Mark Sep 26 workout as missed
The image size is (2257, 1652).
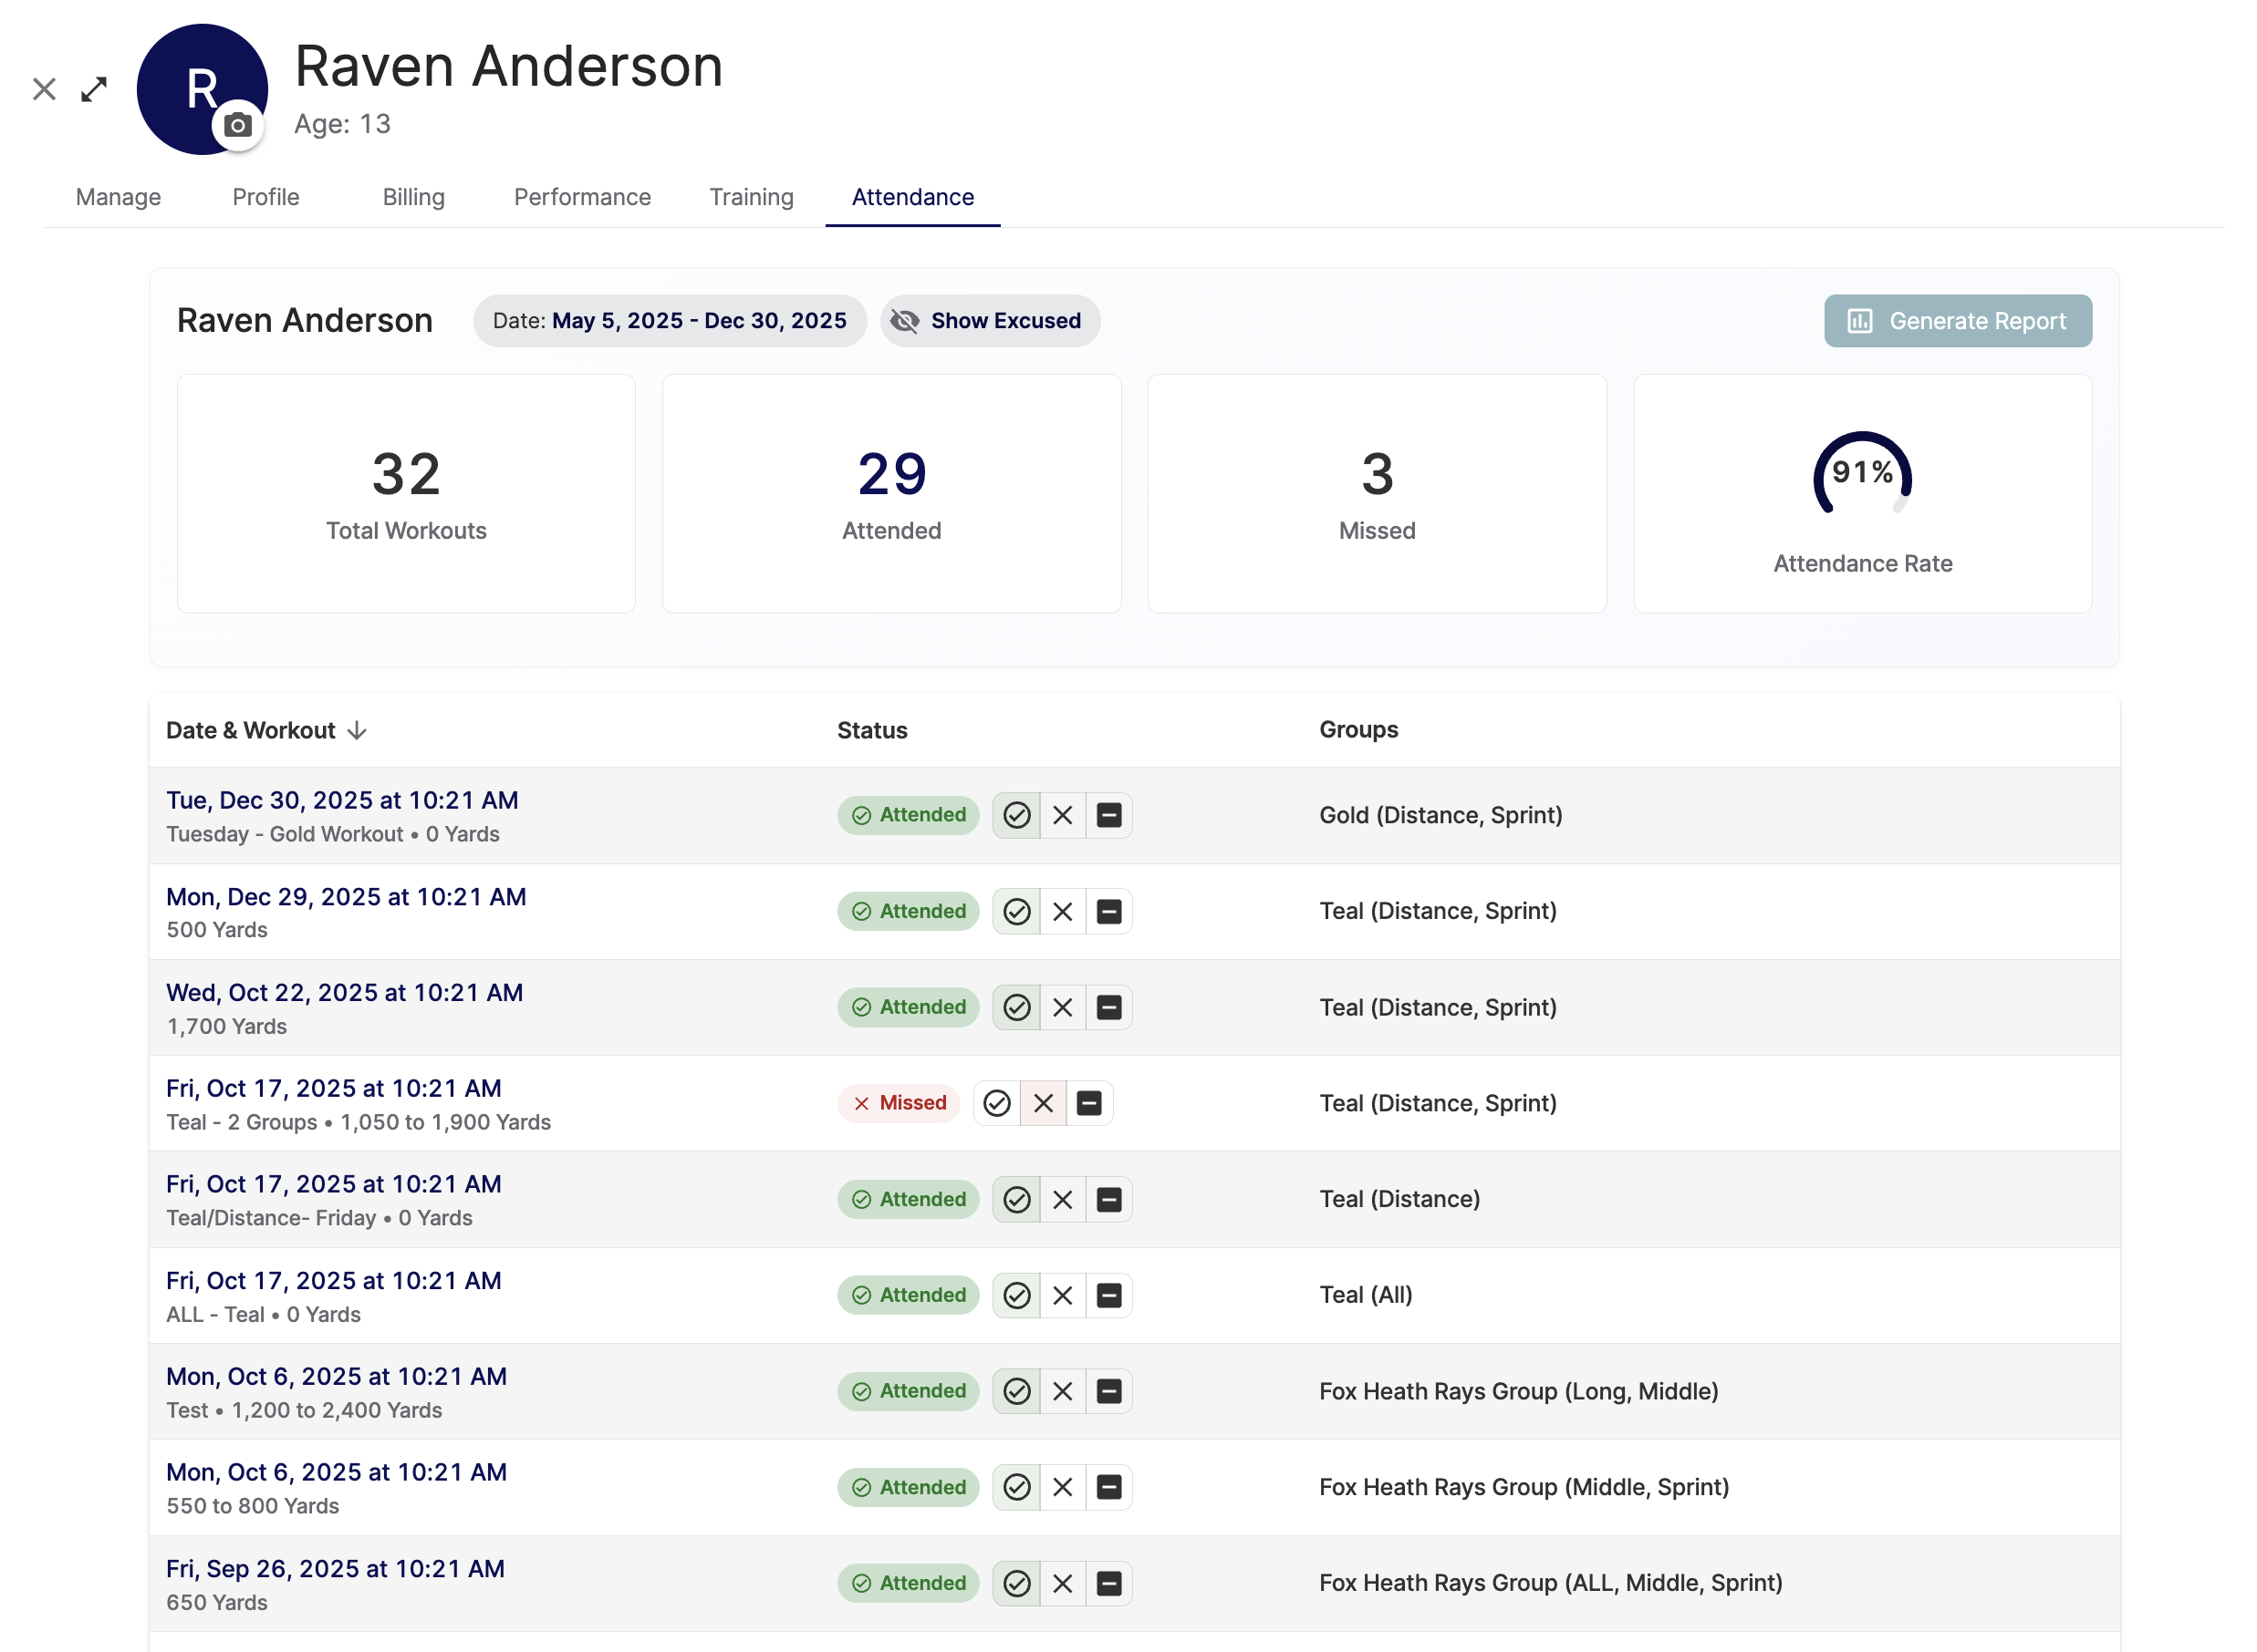(x=1063, y=1583)
